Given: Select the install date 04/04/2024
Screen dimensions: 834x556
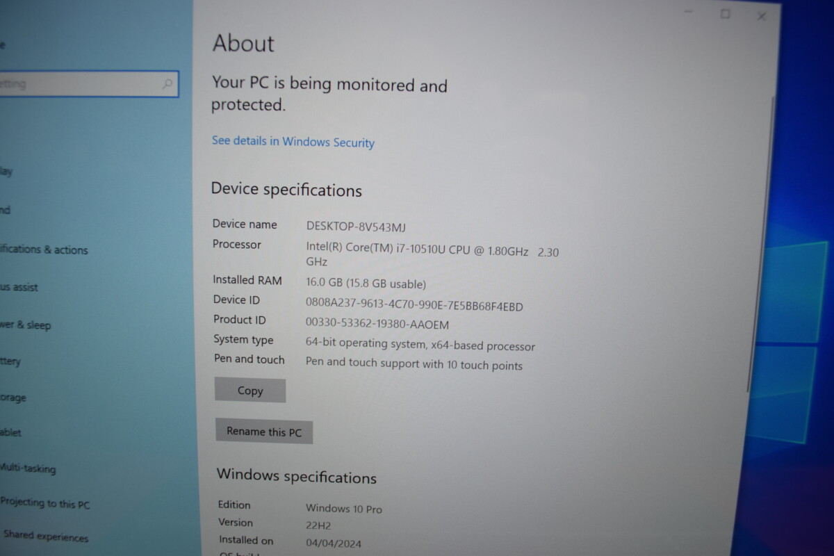Looking at the screenshot, I should point(334,543).
